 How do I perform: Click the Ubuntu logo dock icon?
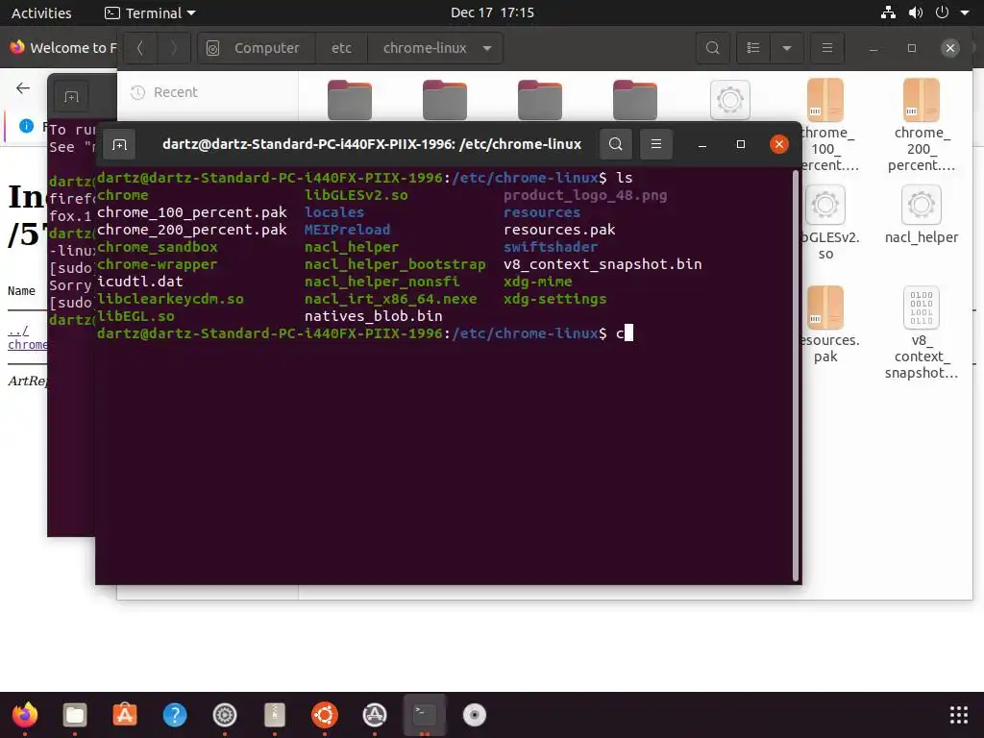click(x=325, y=715)
